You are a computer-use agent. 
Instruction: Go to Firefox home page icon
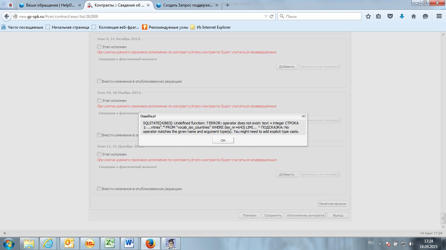point(414,16)
